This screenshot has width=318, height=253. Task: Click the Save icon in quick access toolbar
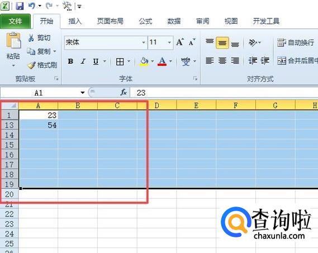tap(20, 6)
